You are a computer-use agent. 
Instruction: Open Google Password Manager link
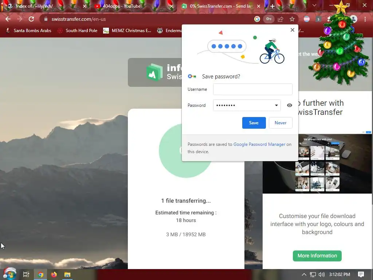point(259,144)
